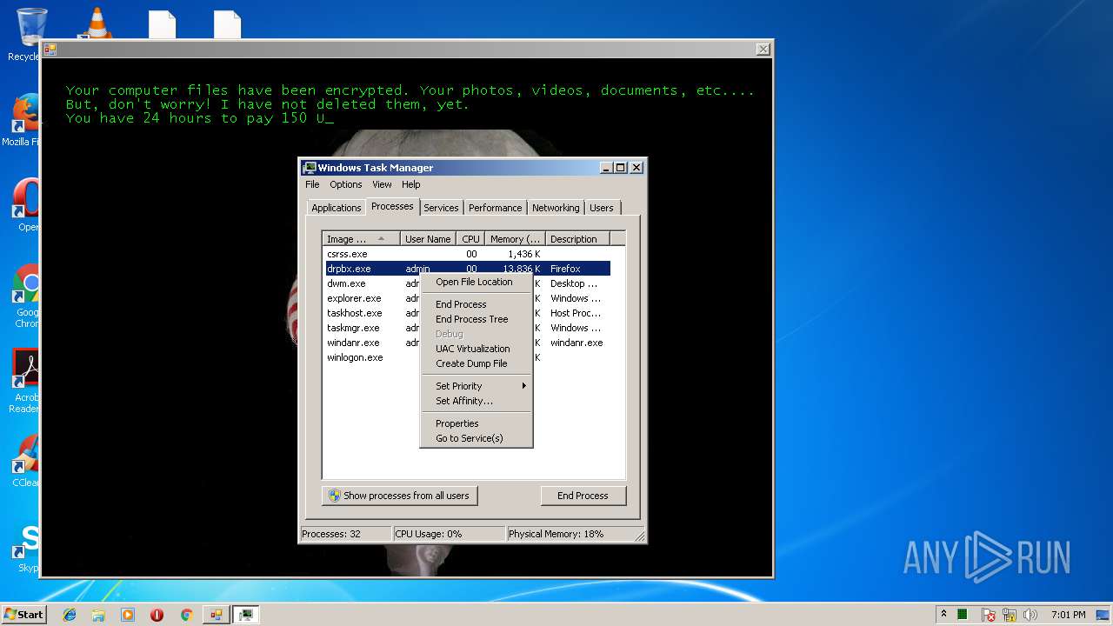Choose Go to Service(s)

(x=476, y=438)
